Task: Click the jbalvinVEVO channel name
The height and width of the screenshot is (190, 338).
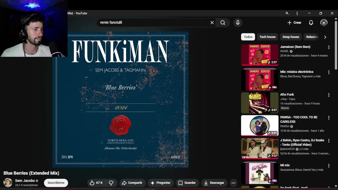Action: (287, 149)
